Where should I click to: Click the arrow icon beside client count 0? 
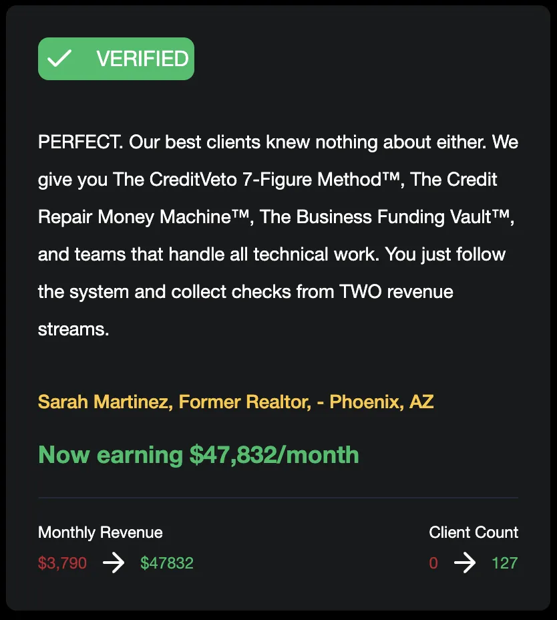tap(465, 563)
